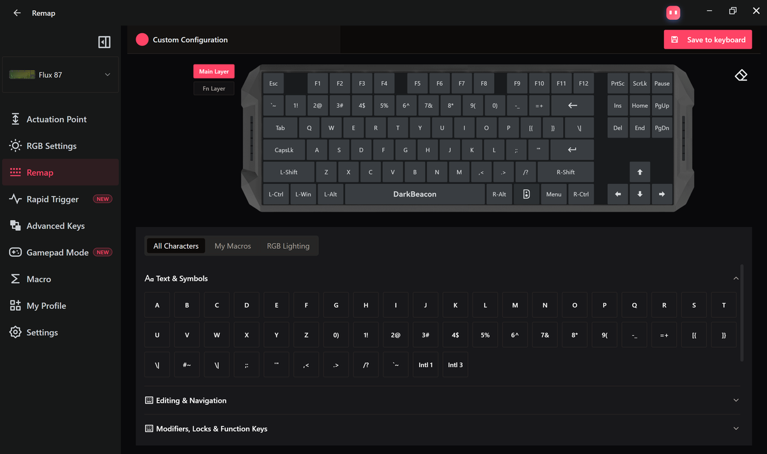
Task: Select the Backspace arrow key on keyboard
Action: pos(572,106)
